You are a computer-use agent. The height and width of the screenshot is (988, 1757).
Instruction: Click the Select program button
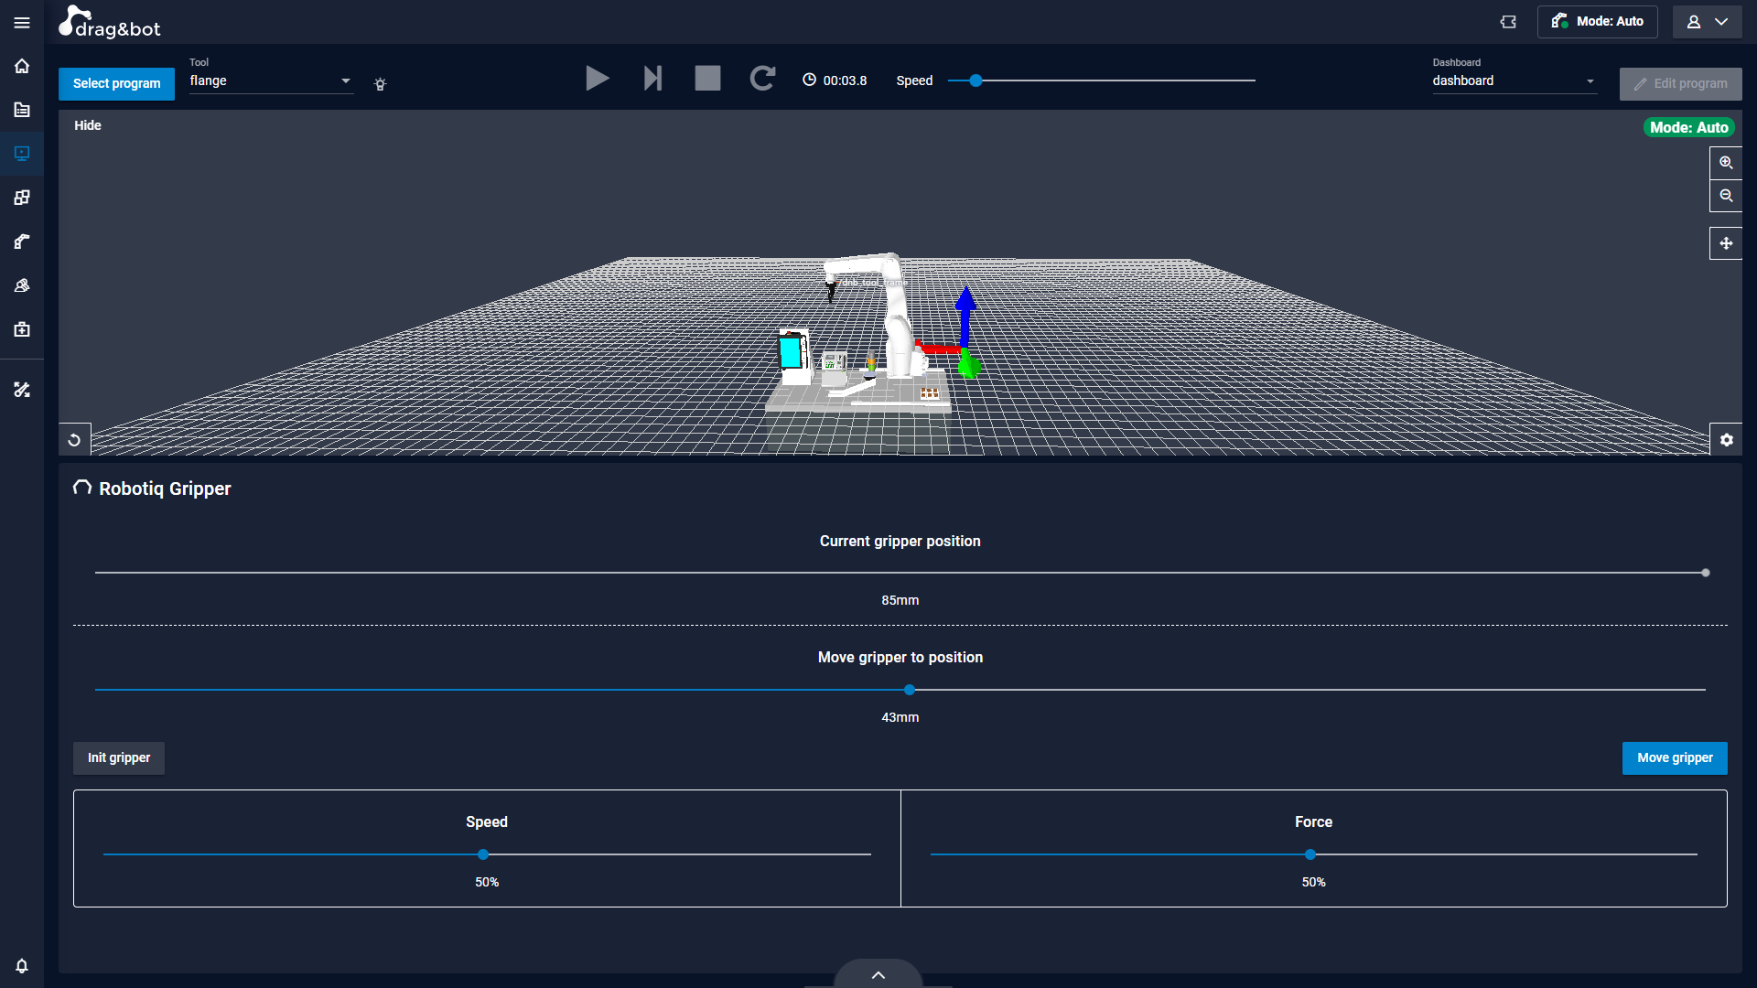(x=116, y=83)
